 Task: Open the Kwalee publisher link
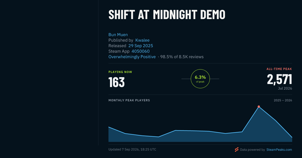tap(142, 40)
